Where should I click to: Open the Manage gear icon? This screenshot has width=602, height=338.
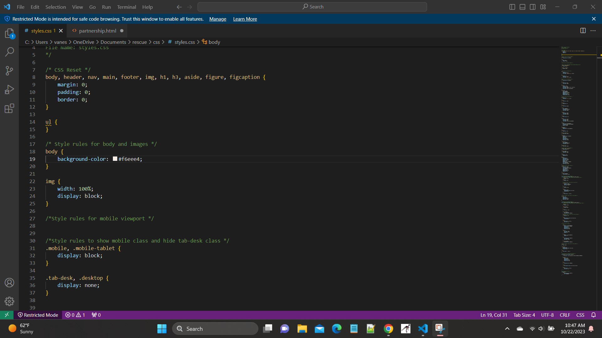pos(9,301)
